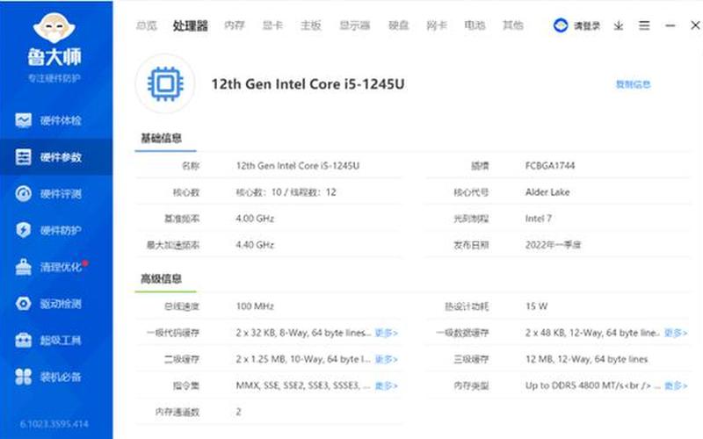Click the MMX, SSE, SSE2 instruction set value
The height and width of the screenshot is (439, 703).
(x=302, y=385)
